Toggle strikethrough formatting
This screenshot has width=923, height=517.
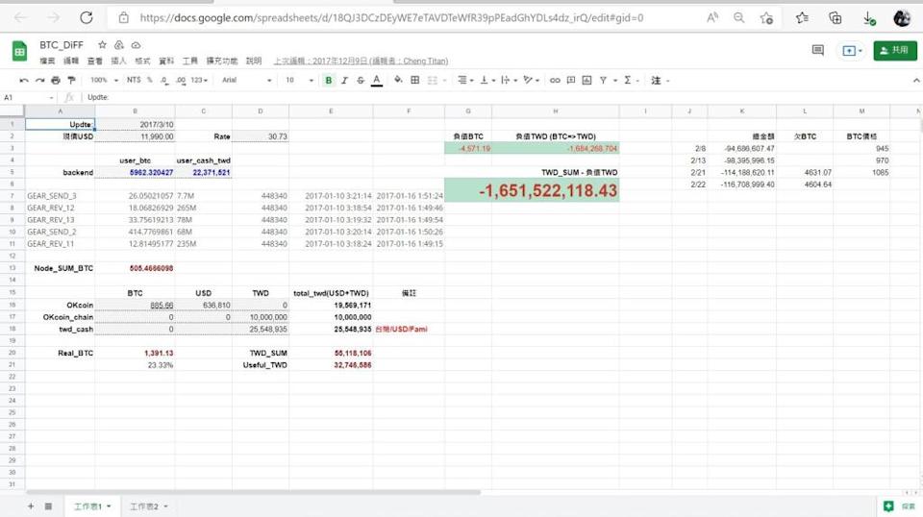[361, 81]
